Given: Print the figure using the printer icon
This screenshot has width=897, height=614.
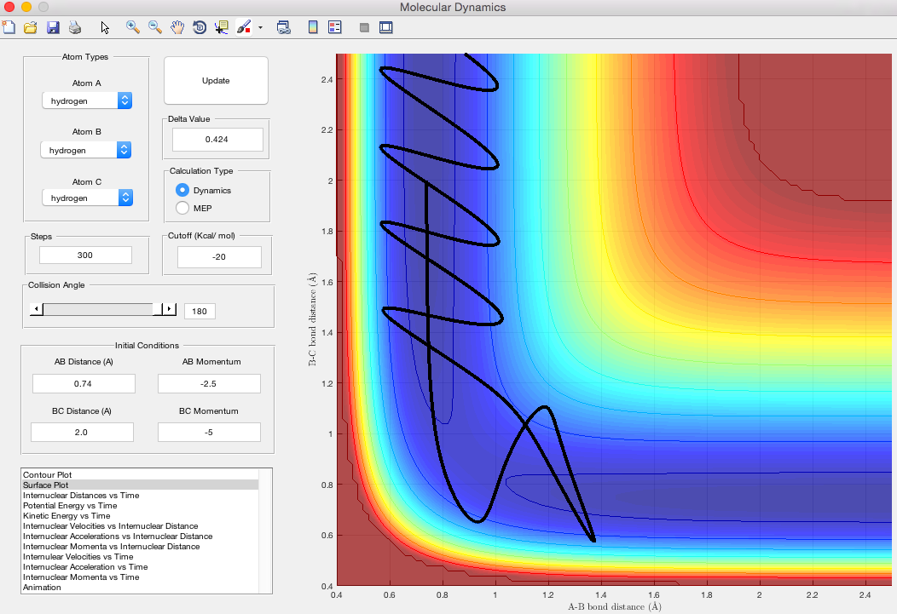Looking at the screenshot, I should [x=75, y=27].
